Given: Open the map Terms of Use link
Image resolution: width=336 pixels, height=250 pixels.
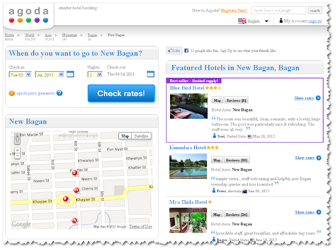Looking at the screenshot, I should 141,226.
